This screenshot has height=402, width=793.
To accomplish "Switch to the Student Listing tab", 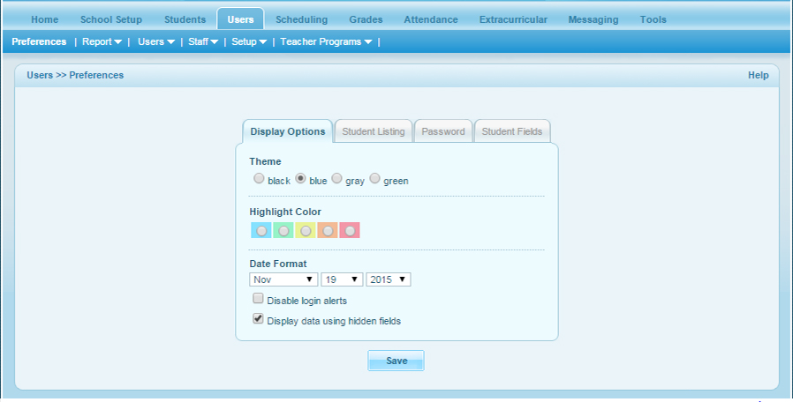I will [x=373, y=131].
